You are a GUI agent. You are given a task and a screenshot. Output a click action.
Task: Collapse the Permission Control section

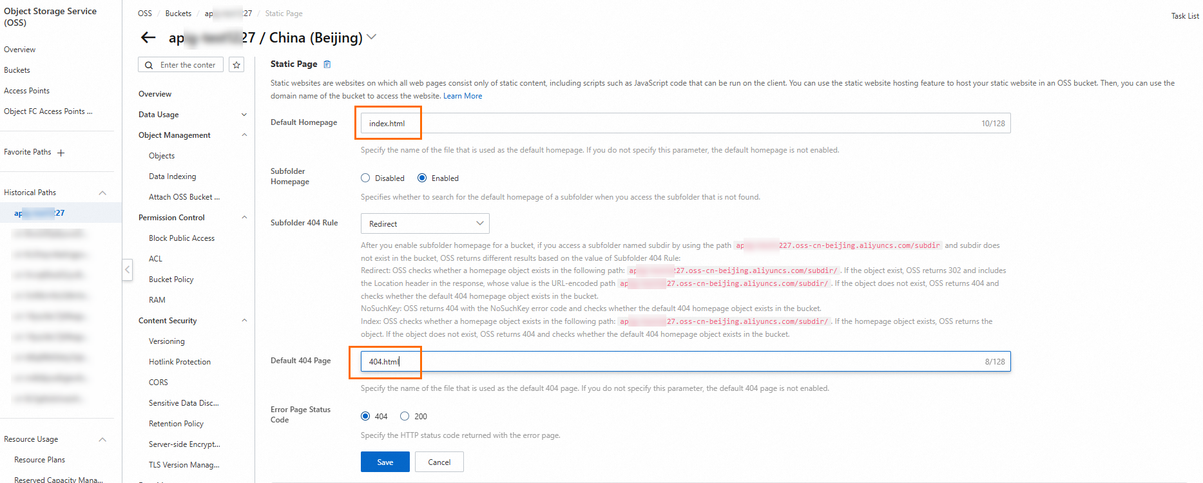click(244, 218)
